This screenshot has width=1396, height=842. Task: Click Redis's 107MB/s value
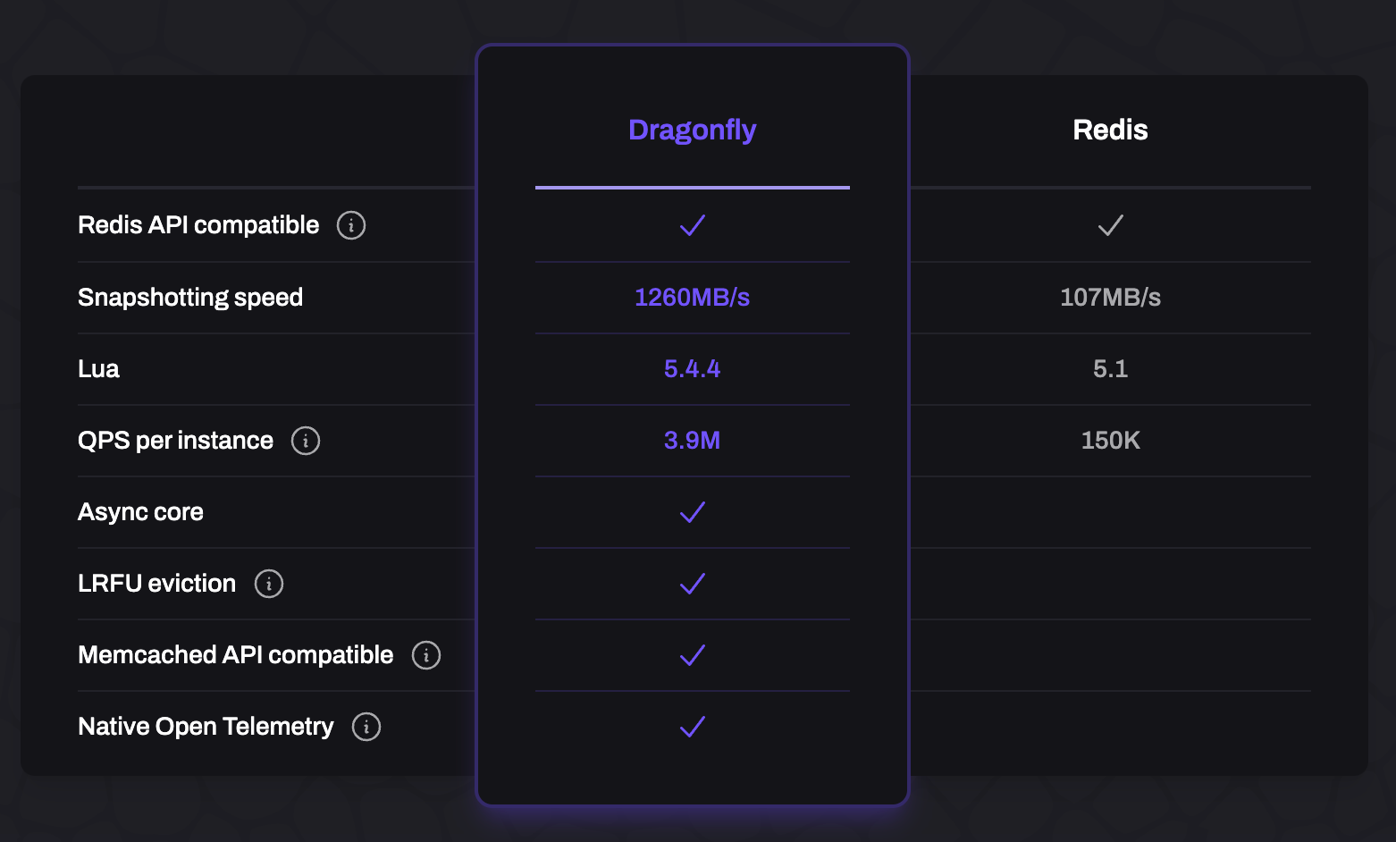pos(1110,298)
